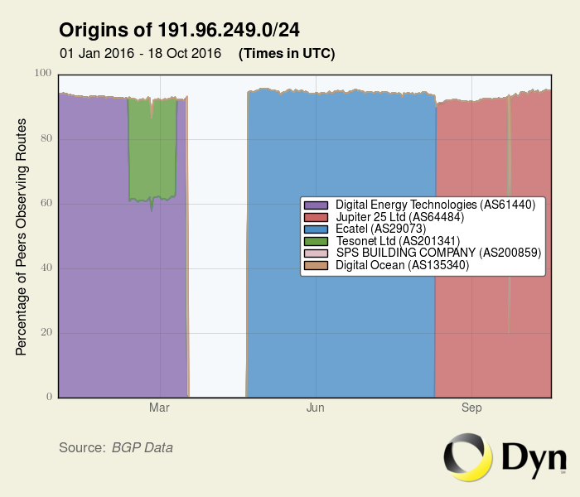The width and height of the screenshot is (580, 497).
Task: Click the white gap between purple and blue areas
Action: (x=217, y=248)
